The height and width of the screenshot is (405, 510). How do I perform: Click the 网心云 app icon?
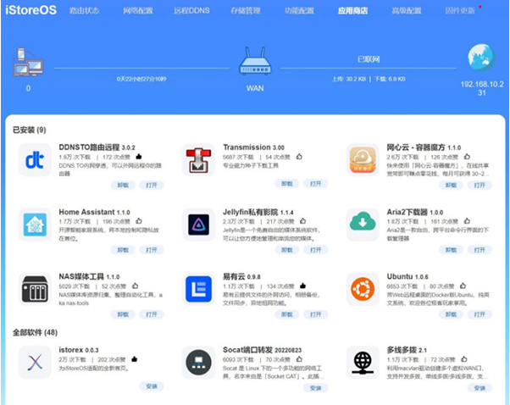click(363, 160)
